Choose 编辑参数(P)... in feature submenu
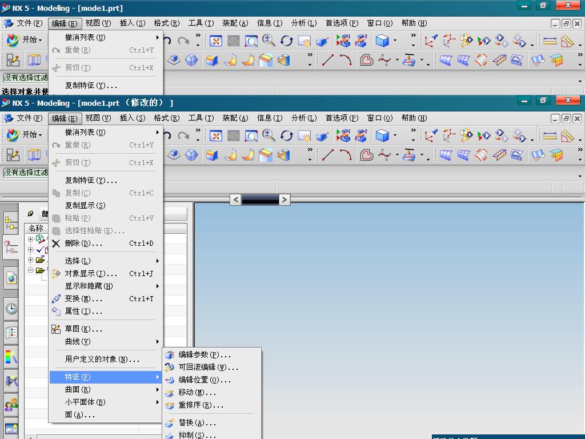Viewport: 585px width, 439px height. pyautogui.click(x=212, y=354)
